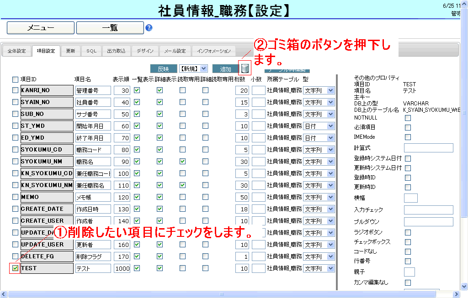Uncheck the TEST row selection checkbox
Screen dimensions: 468x298
click(x=15, y=268)
